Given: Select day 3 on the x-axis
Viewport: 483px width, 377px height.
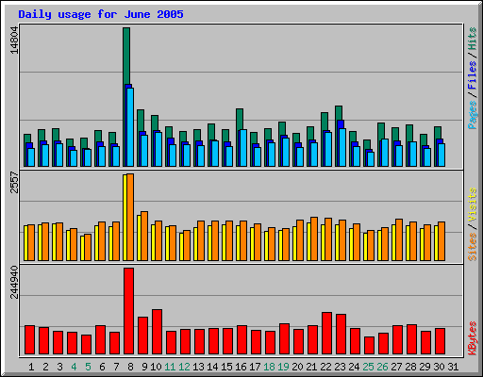Looking at the screenshot, I should pos(59,367).
